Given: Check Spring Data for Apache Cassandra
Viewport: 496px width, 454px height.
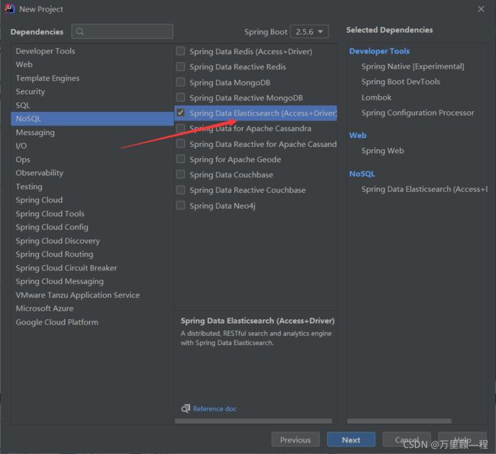Looking at the screenshot, I should 181,128.
